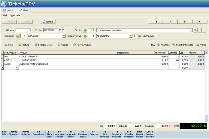Screen dimensions: 209x139
Task: Click the Nuevo button
Action: pyautogui.click(x=8, y=10)
